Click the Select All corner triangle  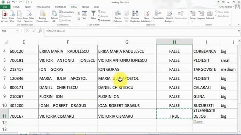(6, 42)
